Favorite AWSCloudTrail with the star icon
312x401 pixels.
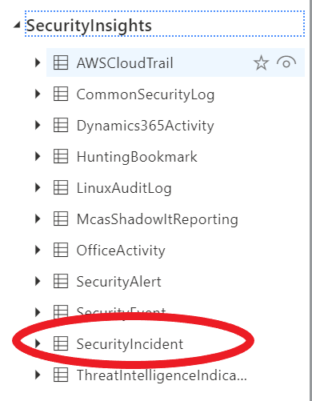[261, 63]
